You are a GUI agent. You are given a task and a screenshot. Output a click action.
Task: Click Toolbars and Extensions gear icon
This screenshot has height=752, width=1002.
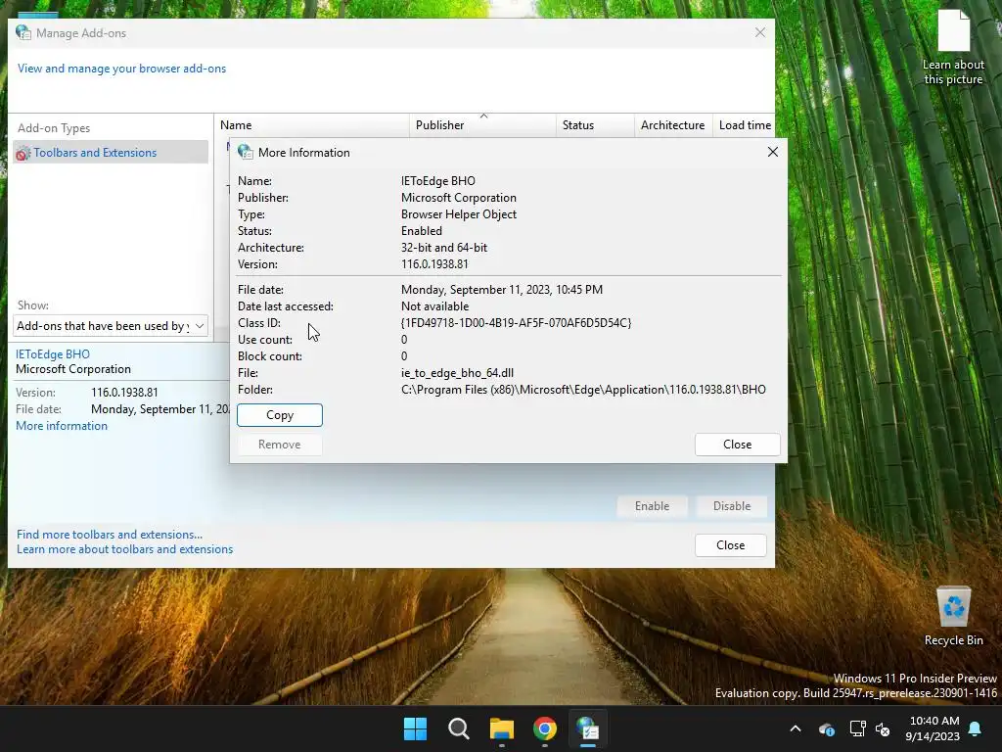pos(23,153)
